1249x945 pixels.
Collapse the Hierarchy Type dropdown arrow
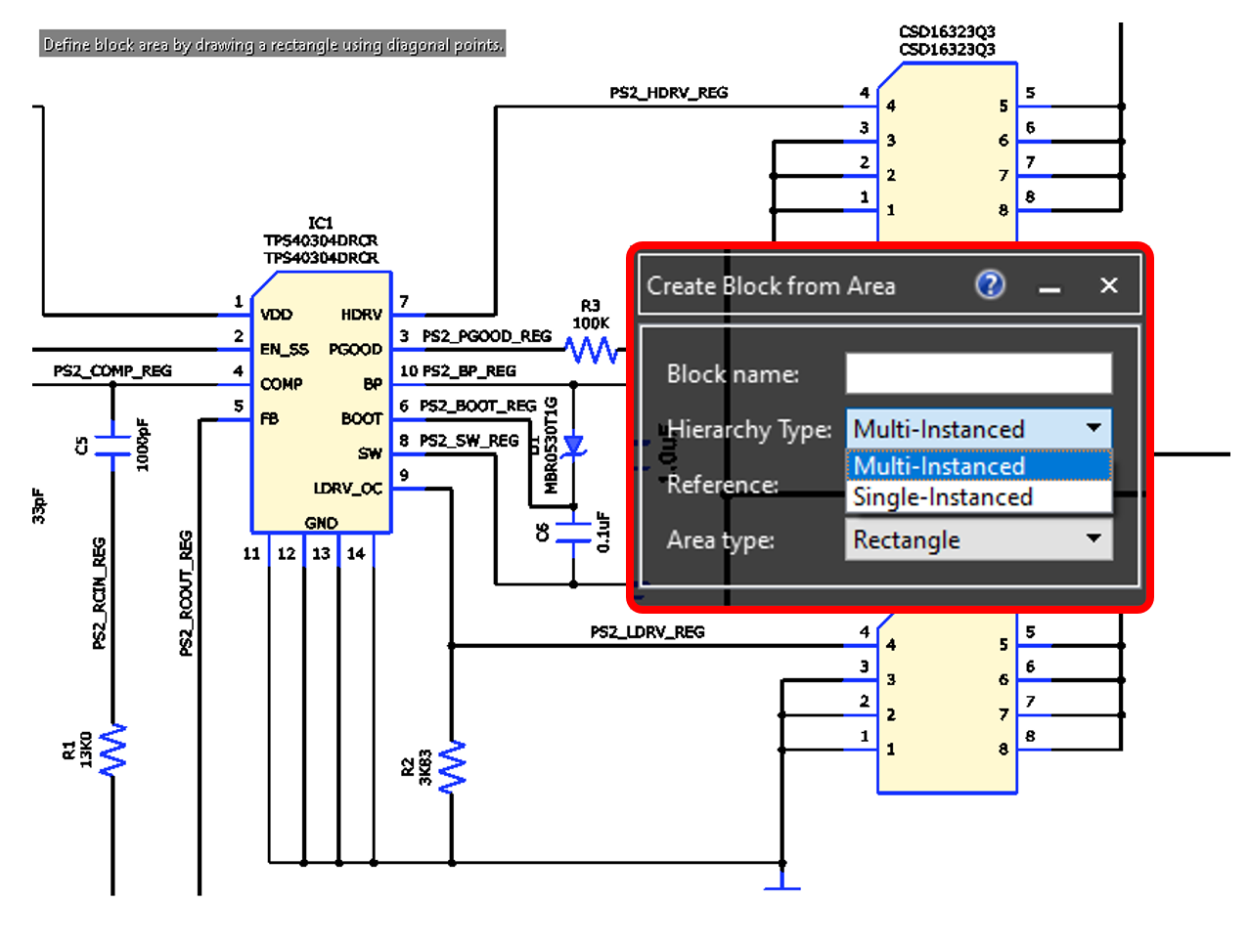[1093, 428]
